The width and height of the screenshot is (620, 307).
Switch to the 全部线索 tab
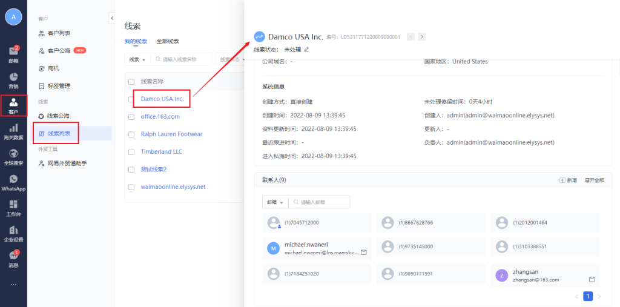[x=167, y=41]
